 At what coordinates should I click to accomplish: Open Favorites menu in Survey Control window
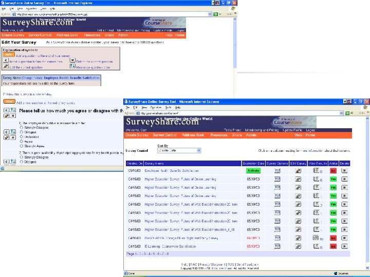tap(156, 107)
